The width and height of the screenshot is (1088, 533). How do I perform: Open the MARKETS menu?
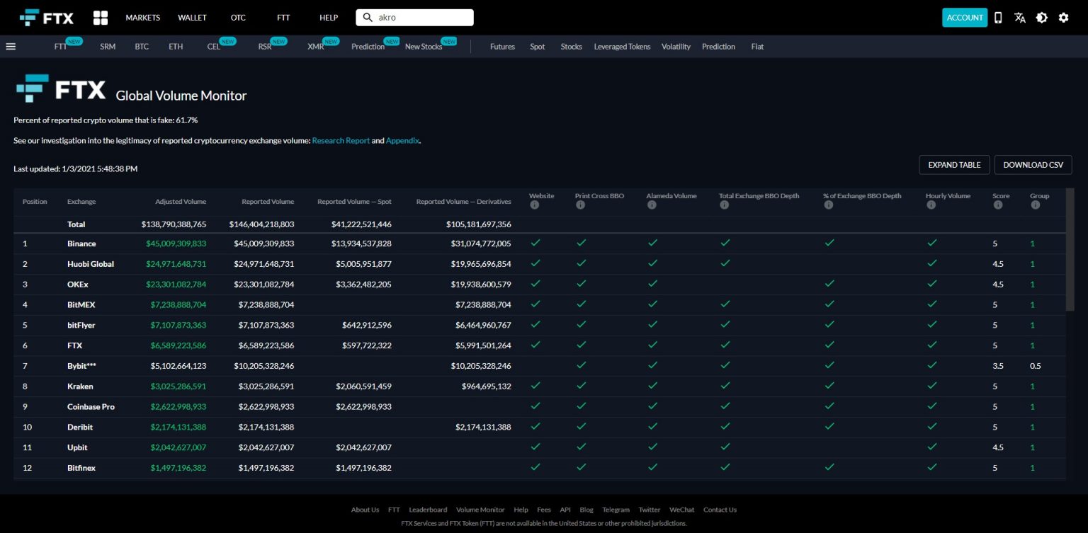click(x=143, y=18)
